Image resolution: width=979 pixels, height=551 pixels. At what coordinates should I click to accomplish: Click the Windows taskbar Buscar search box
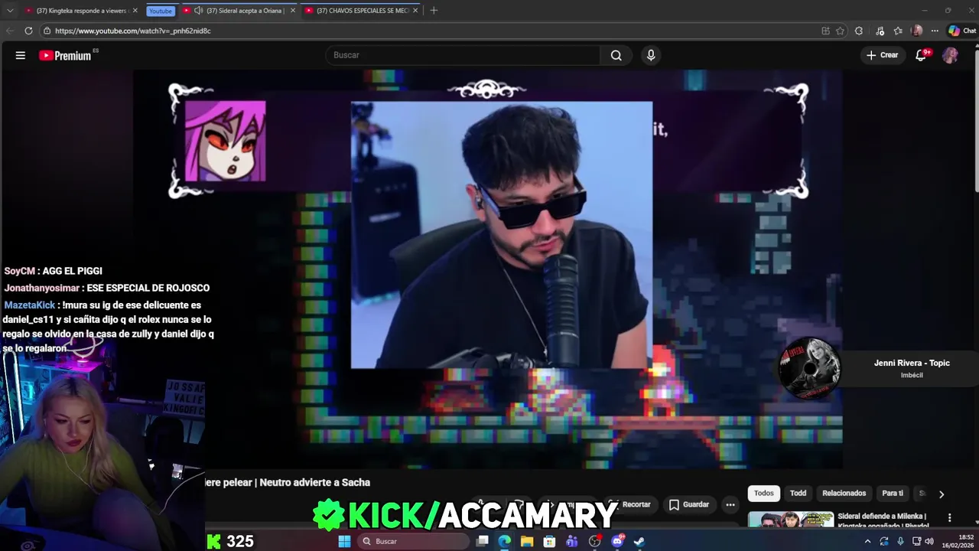tap(413, 541)
